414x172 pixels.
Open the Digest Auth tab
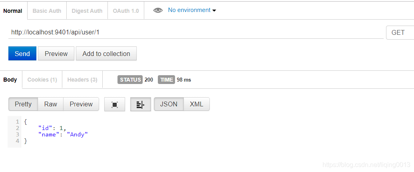pos(87,11)
